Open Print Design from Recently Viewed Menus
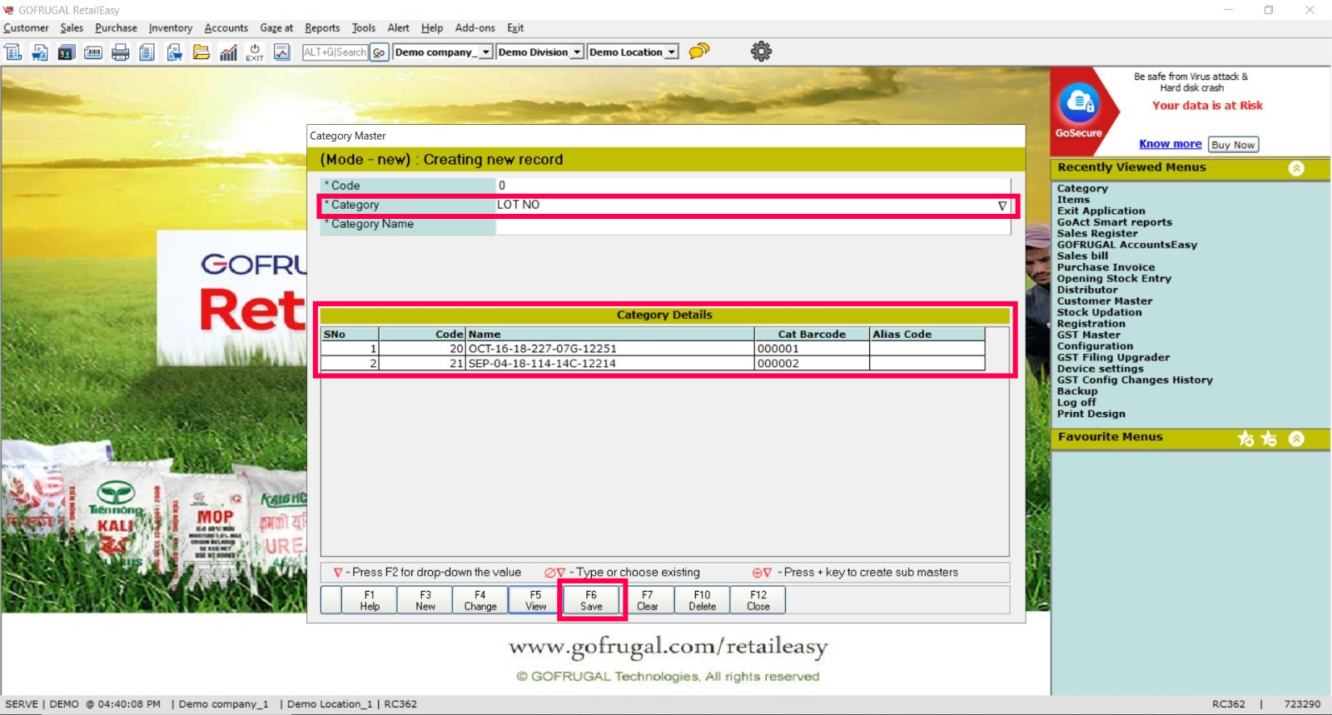The image size is (1332, 715). coord(1091,414)
